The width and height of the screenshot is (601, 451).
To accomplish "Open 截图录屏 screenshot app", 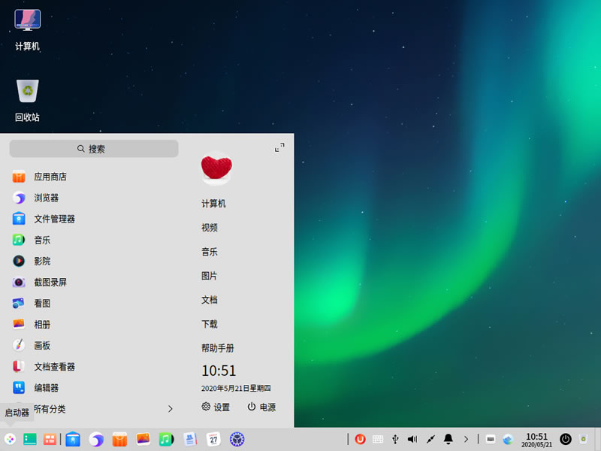I will pyautogui.click(x=50, y=283).
